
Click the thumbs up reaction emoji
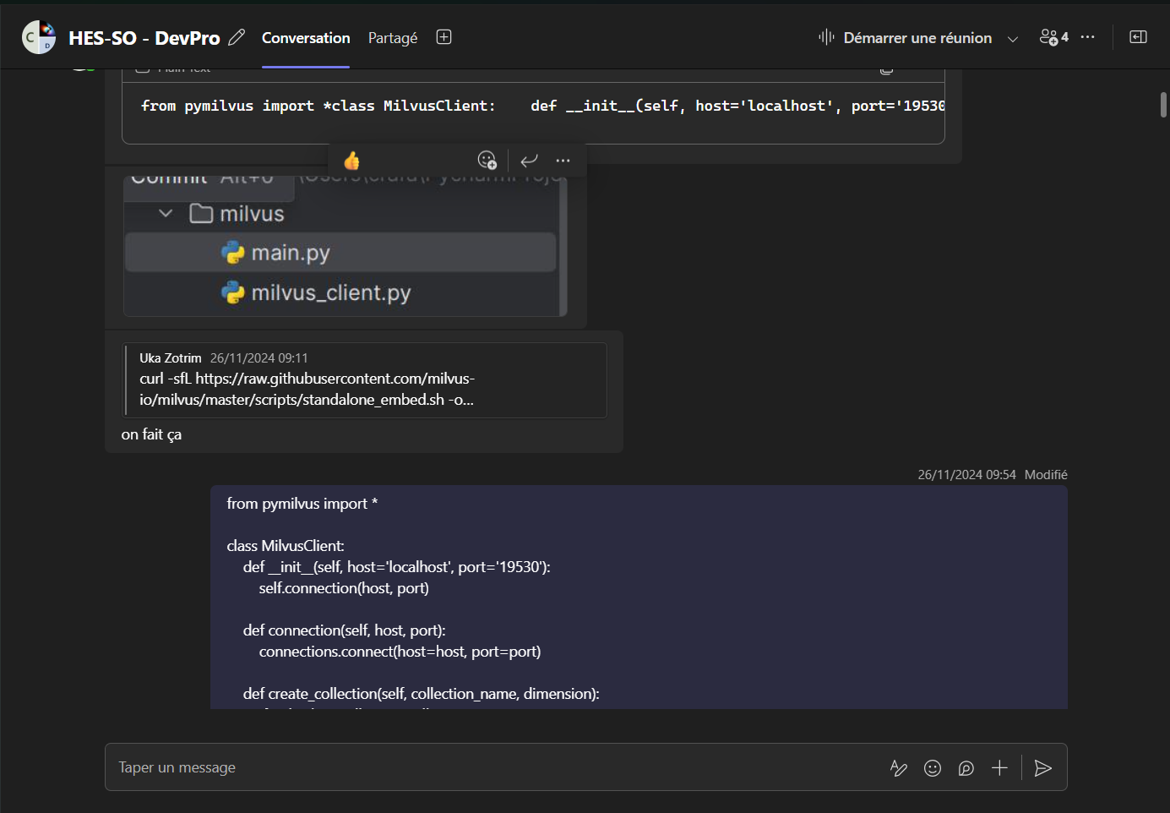tap(352, 161)
